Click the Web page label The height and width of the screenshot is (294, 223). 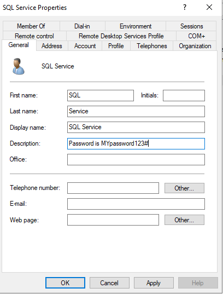(25, 220)
